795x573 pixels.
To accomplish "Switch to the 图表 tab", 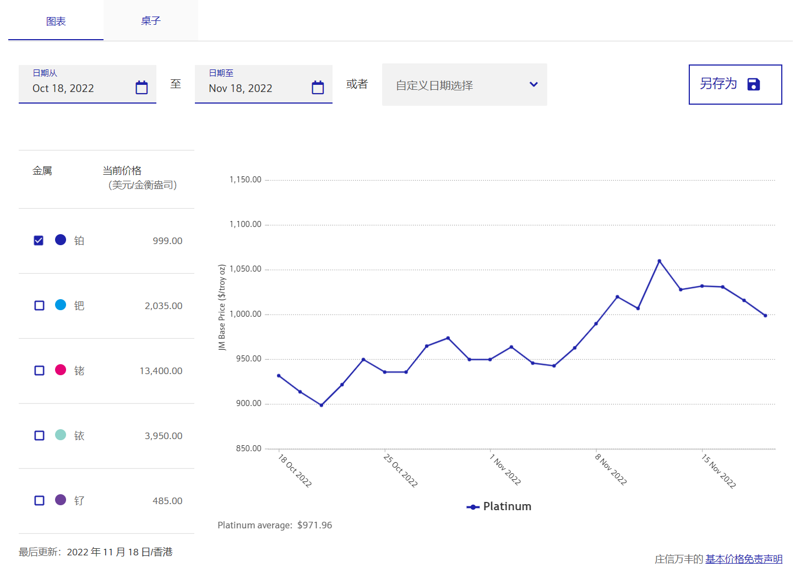I will [56, 21].
